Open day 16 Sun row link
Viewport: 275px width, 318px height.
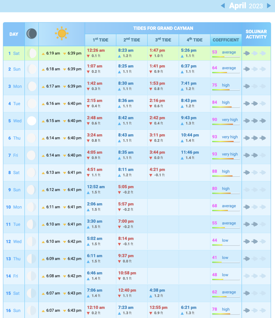tap(14, 310)
